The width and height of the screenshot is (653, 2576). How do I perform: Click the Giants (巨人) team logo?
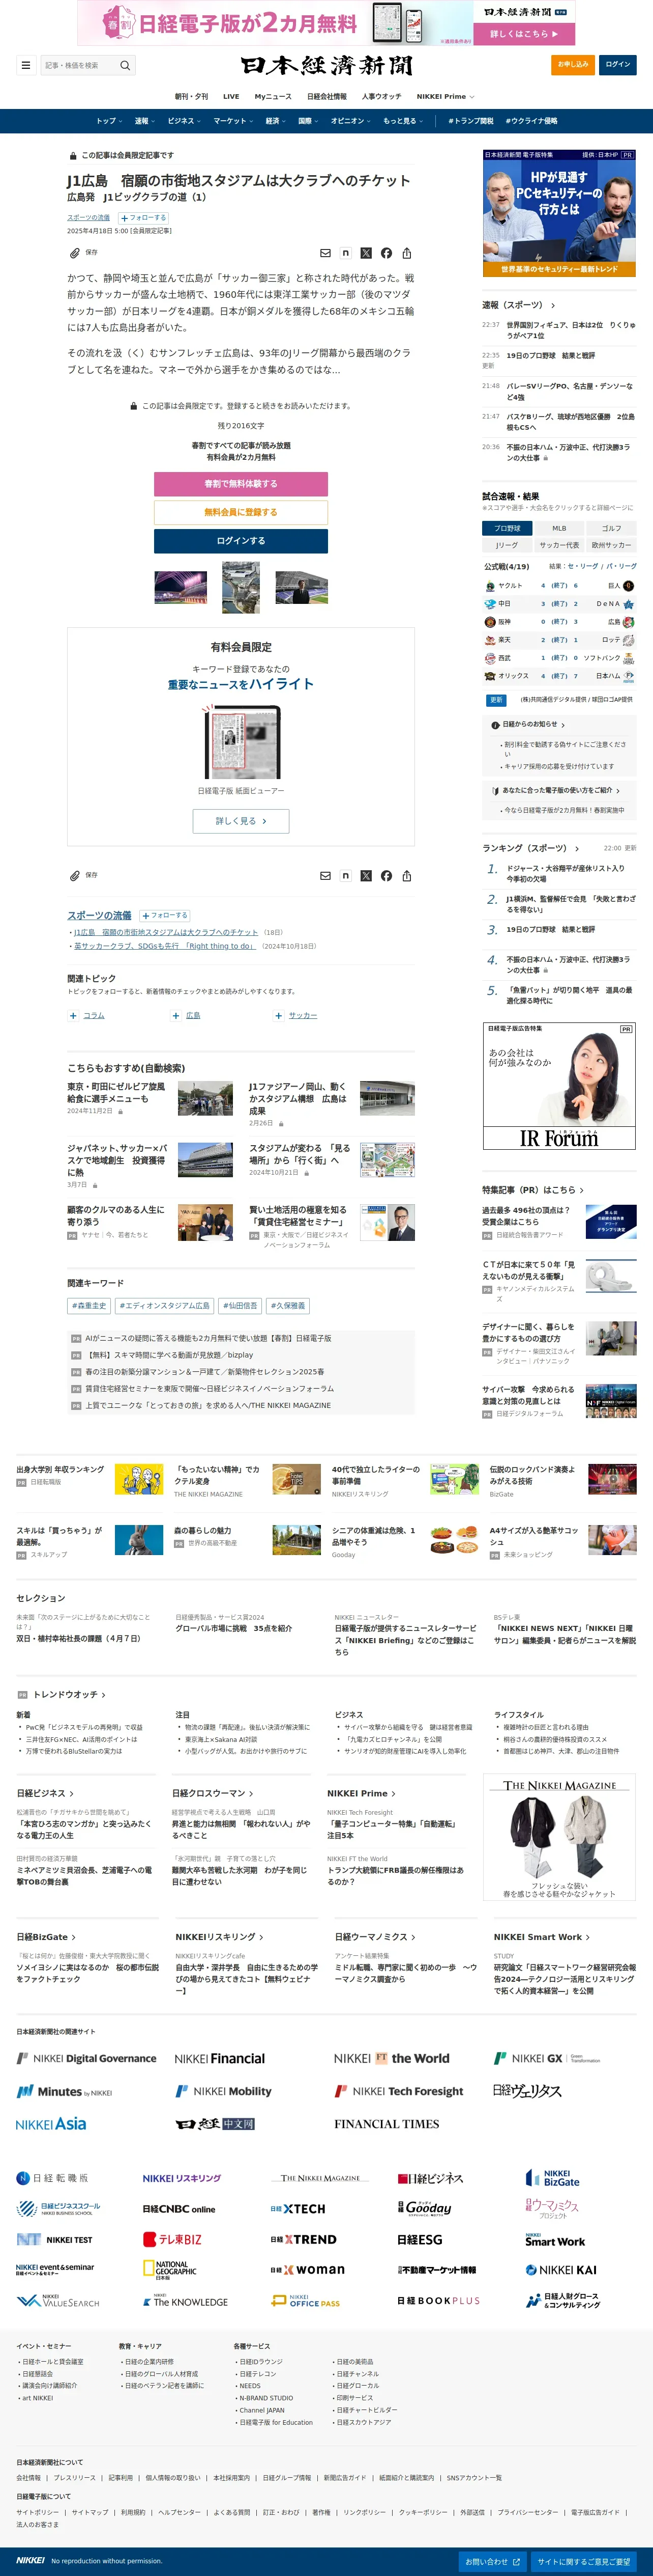click(628, 586)
